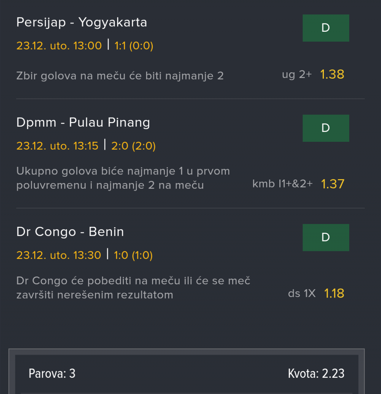Click the 'Zbir golova na meču' bet description

pyautogui.click(x=120, y=75)
